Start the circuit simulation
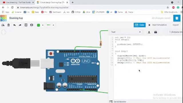 point(158,25)
